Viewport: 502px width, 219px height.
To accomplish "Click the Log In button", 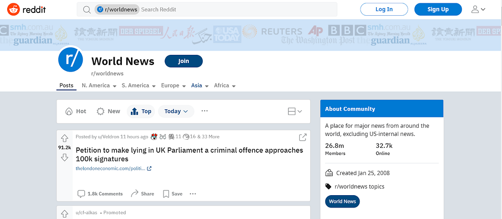I will (384, 9).
